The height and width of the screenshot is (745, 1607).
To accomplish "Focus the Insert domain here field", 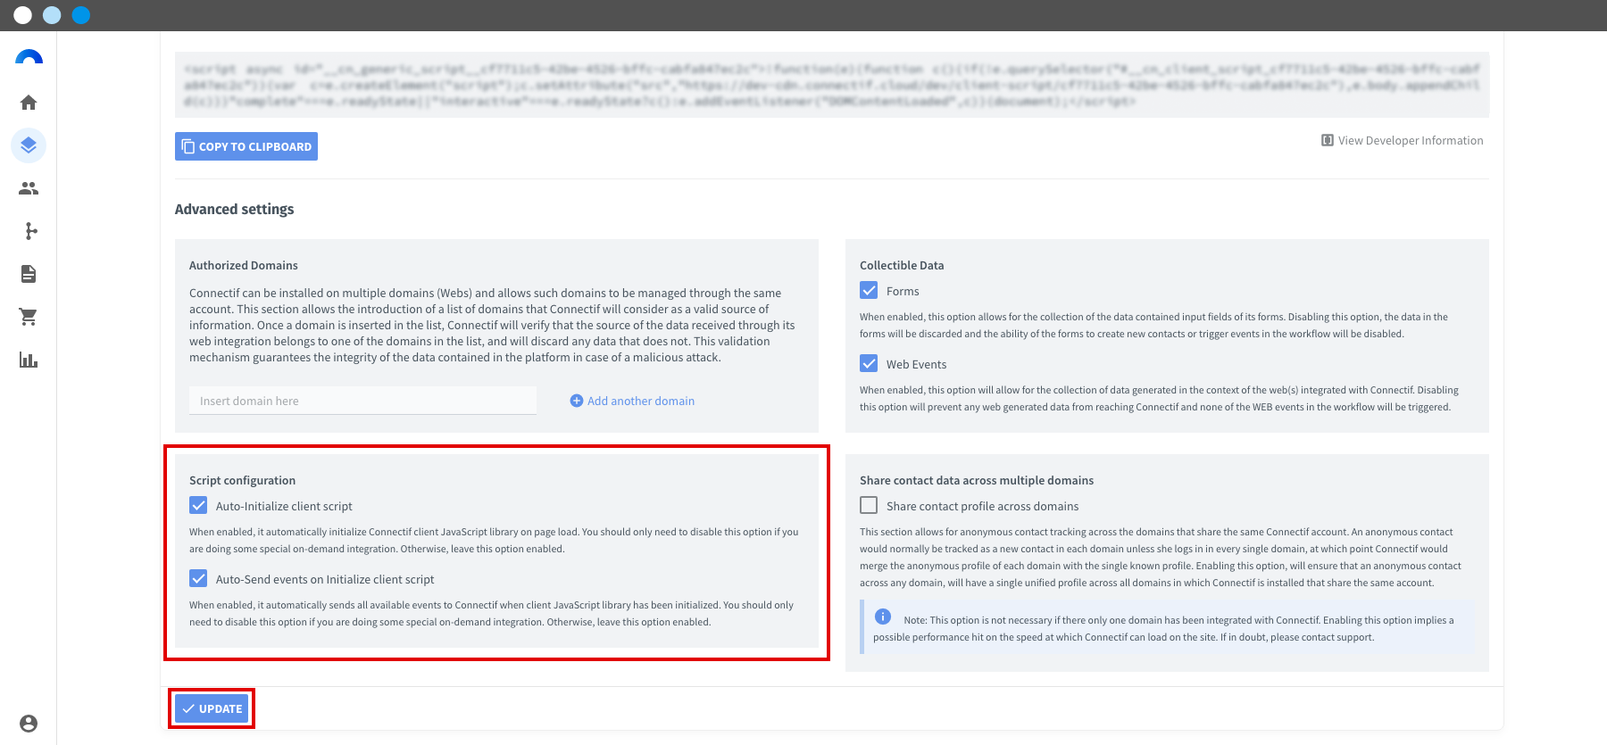I will pyautogui.click(x=362, y=401).
